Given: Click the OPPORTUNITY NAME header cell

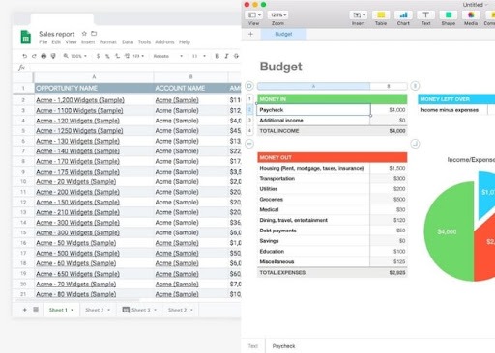Looking at the screenshot, I should click(94, 88).
